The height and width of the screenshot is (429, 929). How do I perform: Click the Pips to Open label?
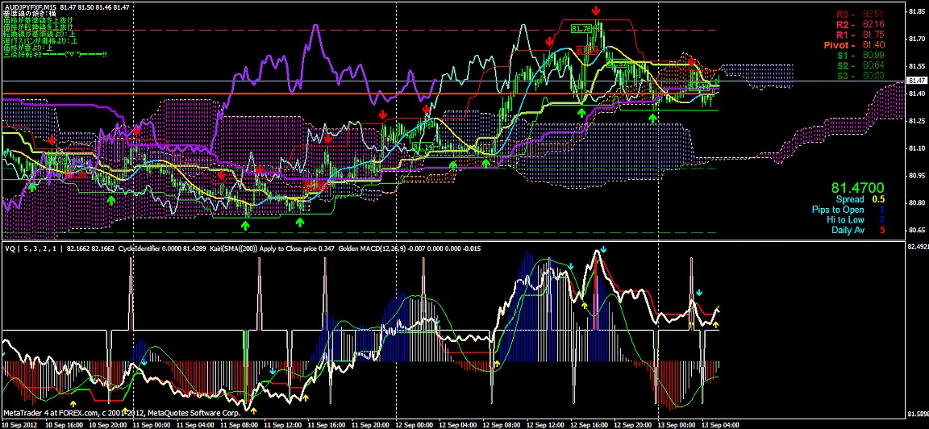point(837,210)
